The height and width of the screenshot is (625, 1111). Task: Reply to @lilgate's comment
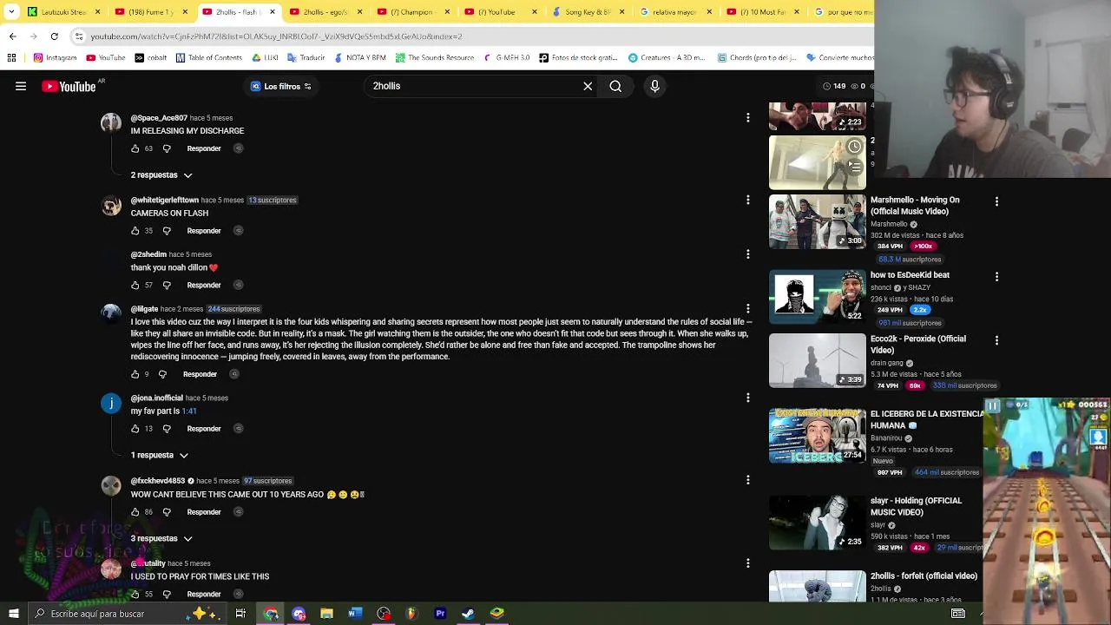(200, 374)
